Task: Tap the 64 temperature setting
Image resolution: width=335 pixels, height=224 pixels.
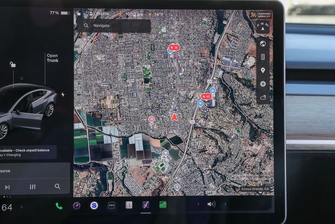Action: (7, 207)
